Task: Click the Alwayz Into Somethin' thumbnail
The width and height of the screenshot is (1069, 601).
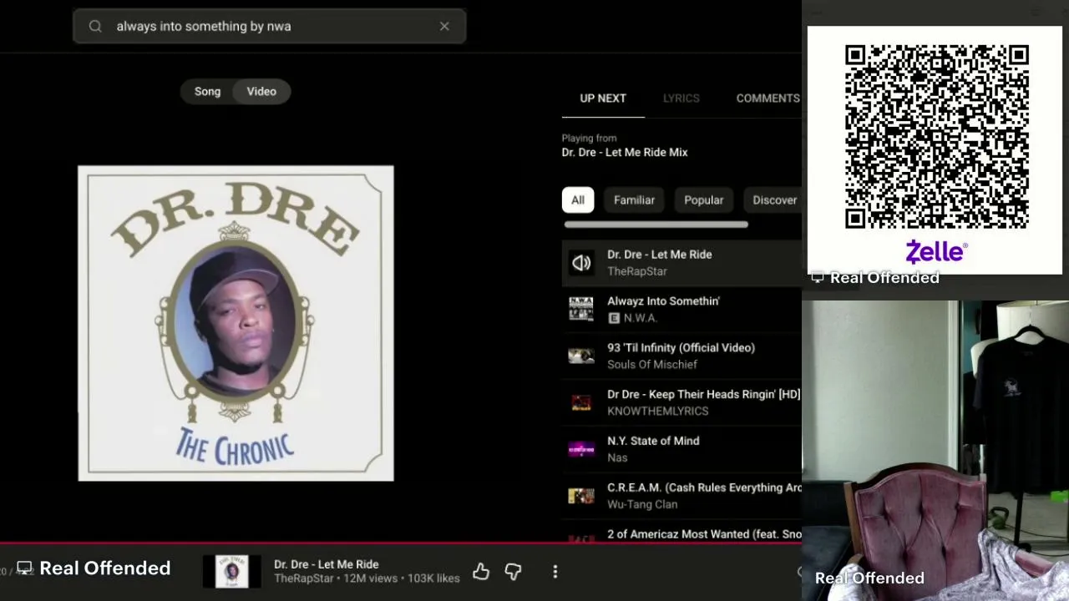Action: point(581,309)
